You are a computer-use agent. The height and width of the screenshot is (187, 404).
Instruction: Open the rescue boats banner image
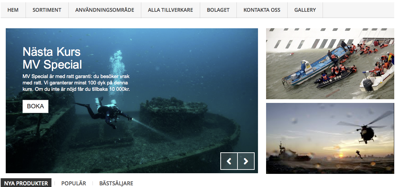coord(330,64)
